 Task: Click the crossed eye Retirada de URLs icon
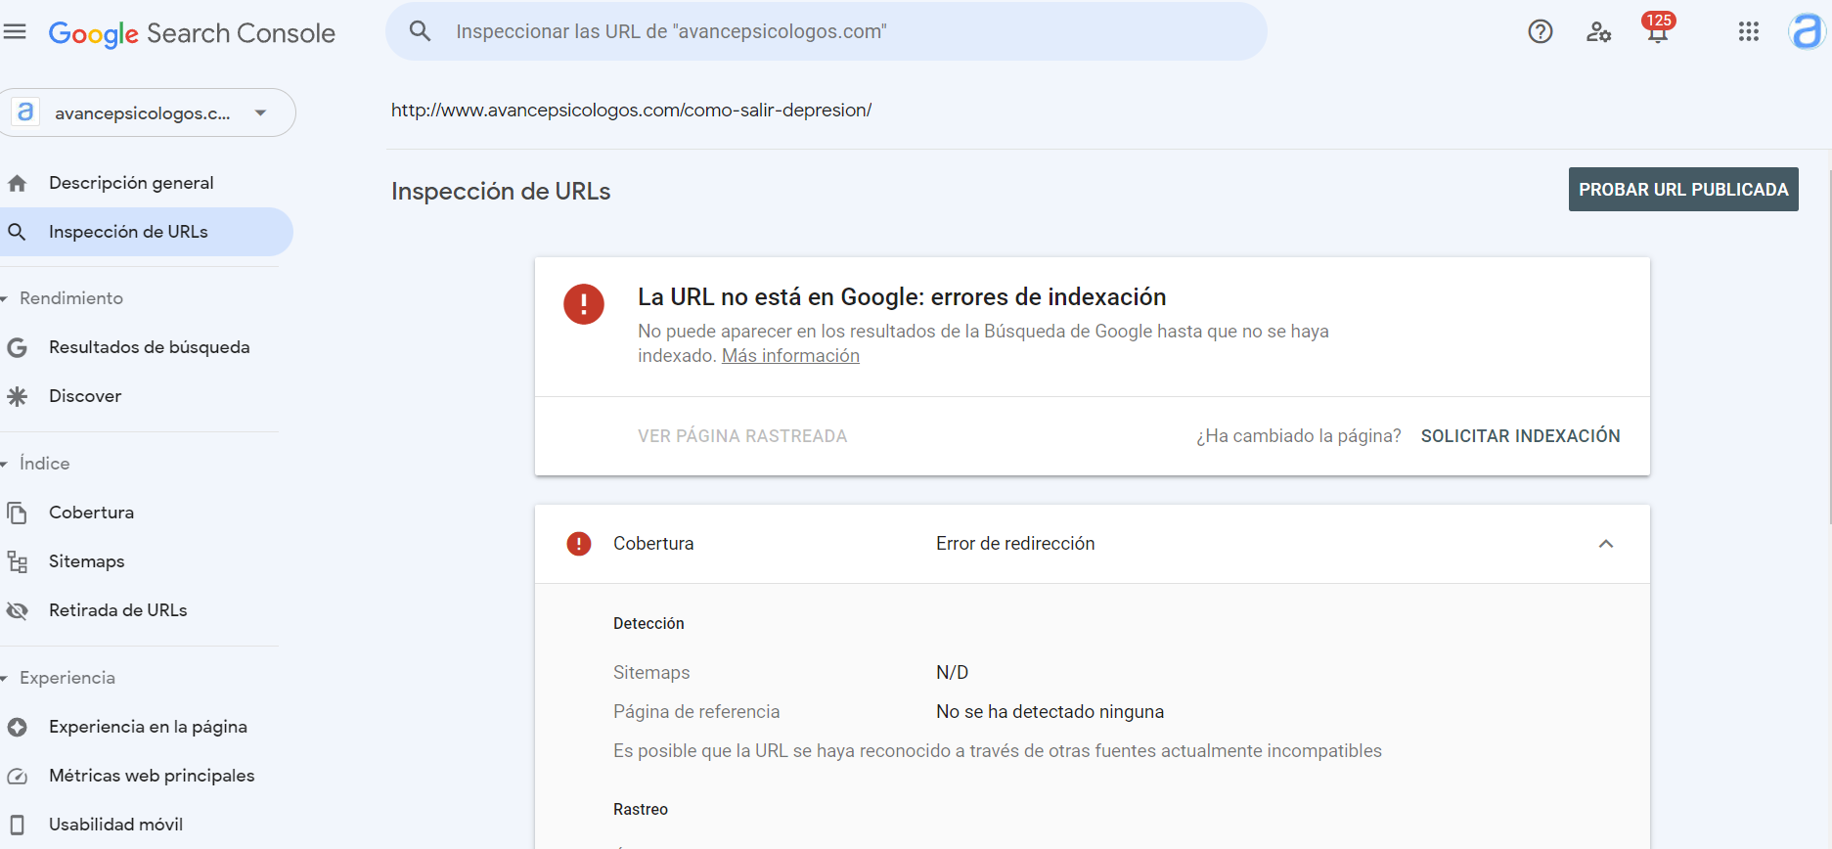tap(17, 610)
